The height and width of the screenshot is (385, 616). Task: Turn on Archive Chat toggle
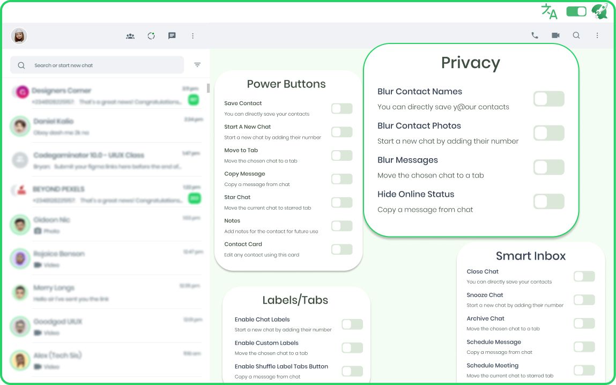pyautogui.click(x=584, y=324)
